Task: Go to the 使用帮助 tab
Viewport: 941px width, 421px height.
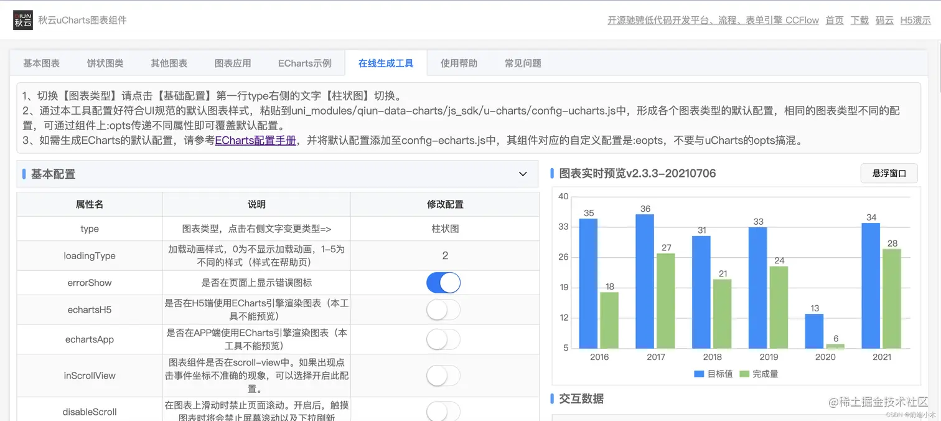Action: (459, 64)
